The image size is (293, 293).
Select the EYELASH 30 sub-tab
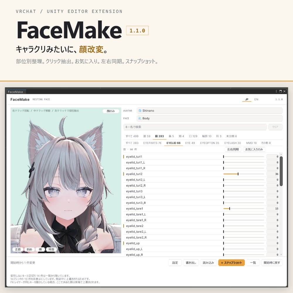click(x=232, y=143)
